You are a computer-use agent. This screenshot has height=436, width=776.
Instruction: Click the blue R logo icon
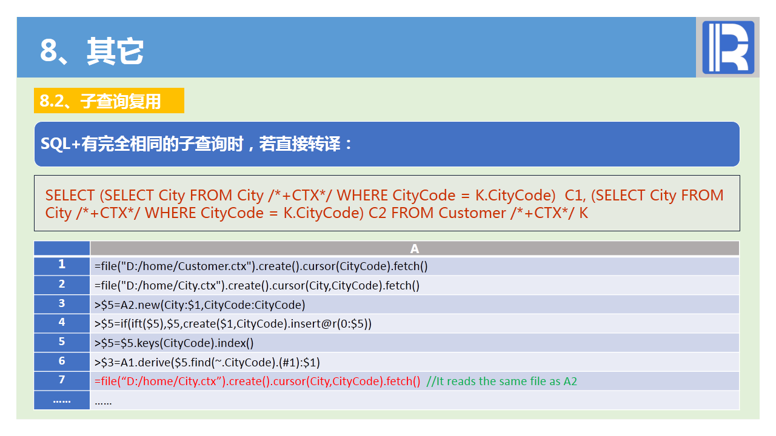click(x=728, y=47)
